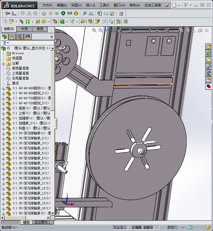Switch to the 布局 tab
The height and width of the screenshot is (231, 213).
24,29
